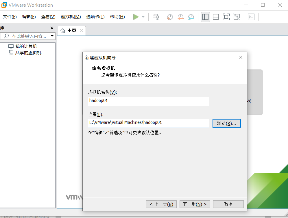Maximize the VMware Workstation window

(x=263, y=5)
